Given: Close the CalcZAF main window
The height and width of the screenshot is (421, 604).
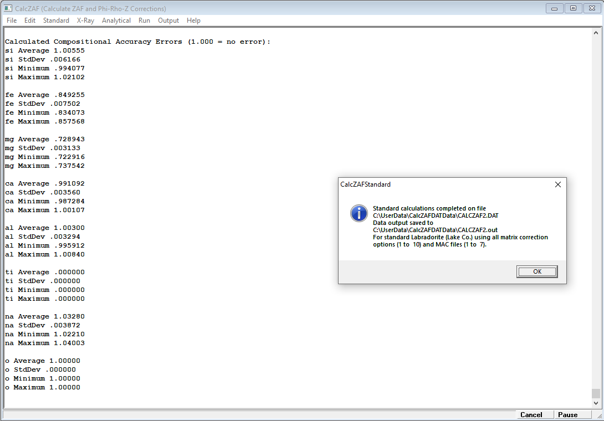Looking at the screenshot, I should pos(591,8).
